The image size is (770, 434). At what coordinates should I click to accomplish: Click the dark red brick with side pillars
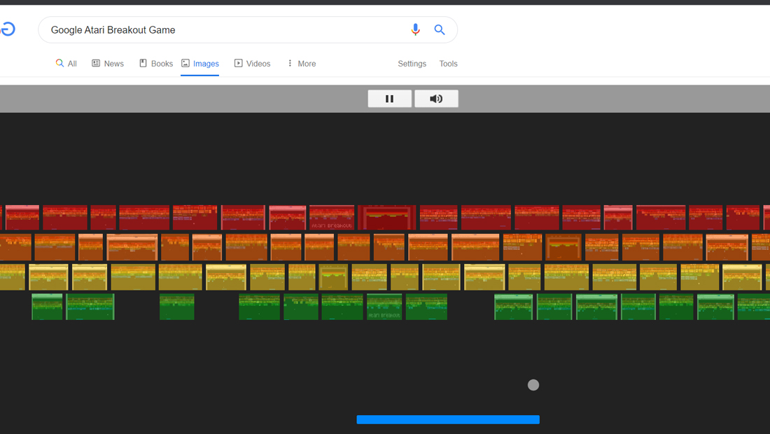point(387,218)
